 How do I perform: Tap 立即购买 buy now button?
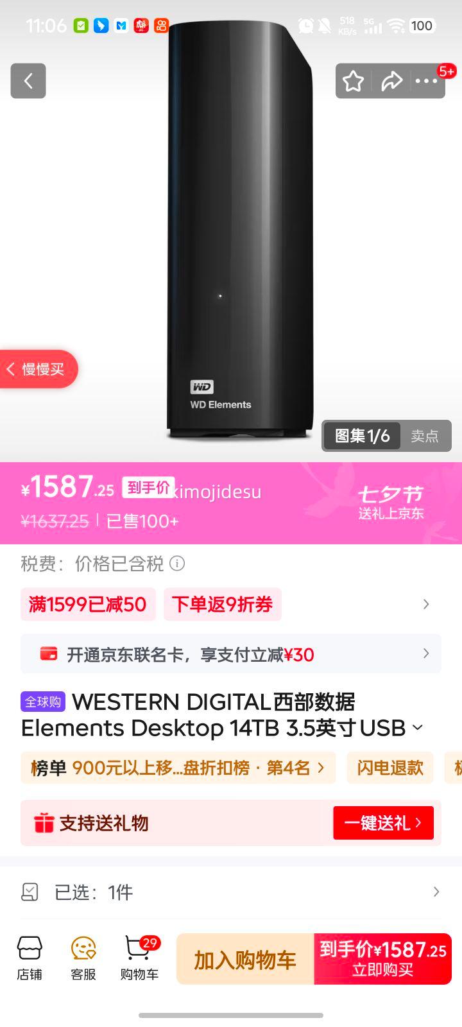pos(382,959)
